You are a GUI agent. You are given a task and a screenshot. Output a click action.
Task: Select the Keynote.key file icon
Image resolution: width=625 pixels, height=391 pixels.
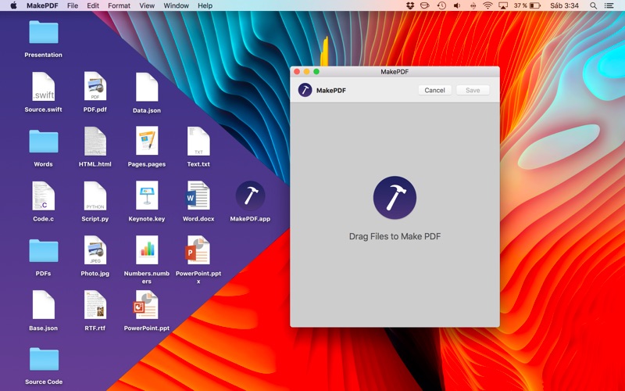click(147, 196)
